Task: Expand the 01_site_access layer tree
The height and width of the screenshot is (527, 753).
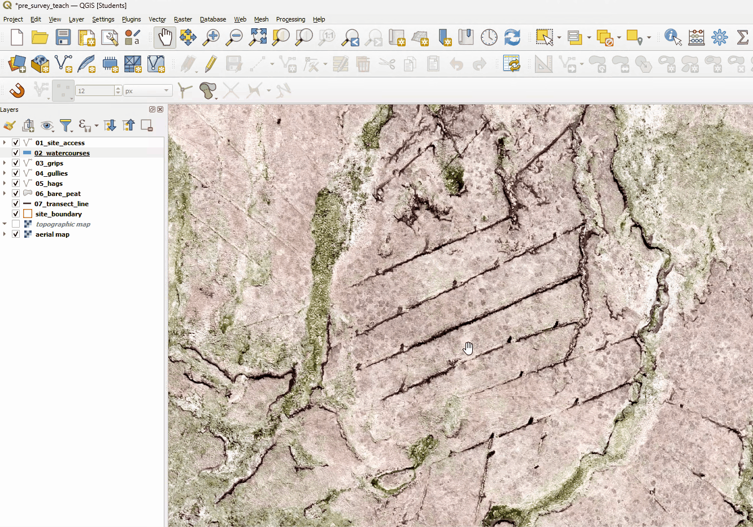Action: (5, 143)
